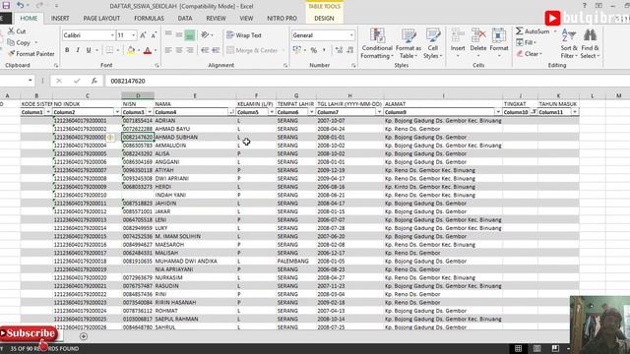The height and width of the screenshot is (354, 630).
Task: Click the Orientation text angle icon
Action: coord(206,35)
